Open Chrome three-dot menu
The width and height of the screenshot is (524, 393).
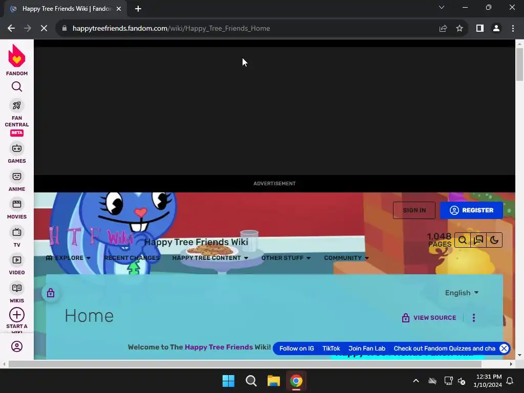point(513,29)
